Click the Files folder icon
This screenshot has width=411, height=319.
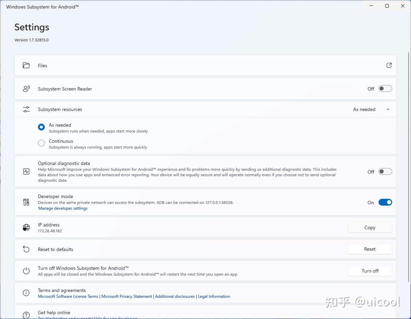coord(26,65)
